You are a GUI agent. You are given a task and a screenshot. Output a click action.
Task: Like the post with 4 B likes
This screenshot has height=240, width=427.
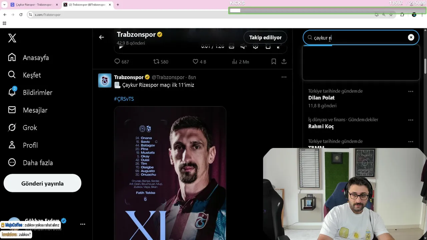point(199,62)
